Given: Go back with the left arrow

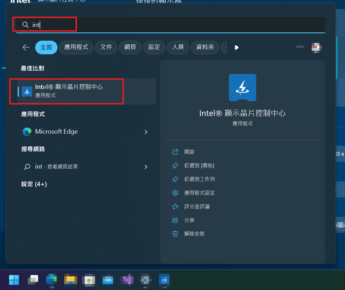Looking at the screenshot, I should pyautogui.click(x=26, y=47).
